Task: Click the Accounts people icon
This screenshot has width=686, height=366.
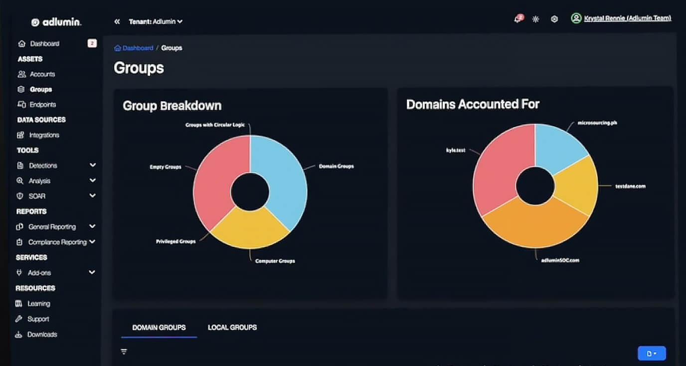Action: pos(21,74)
